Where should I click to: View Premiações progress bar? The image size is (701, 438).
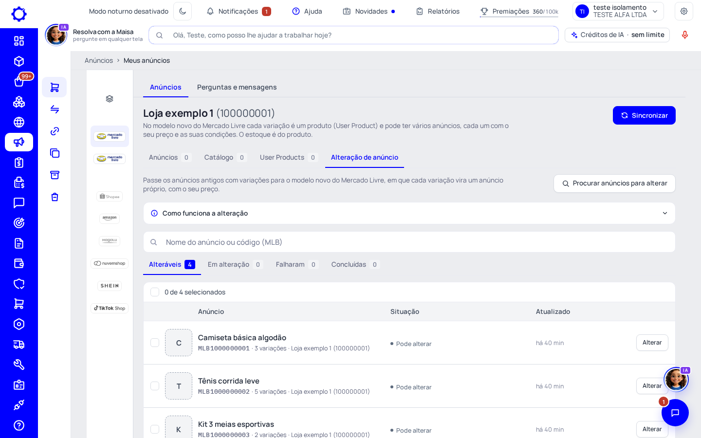(519, 17)
